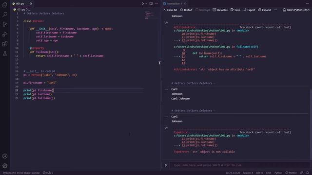Clear all cells in the Interactive window
Image resolution: width=312 pixels, height=175 pixels.
tap(170, 10)
